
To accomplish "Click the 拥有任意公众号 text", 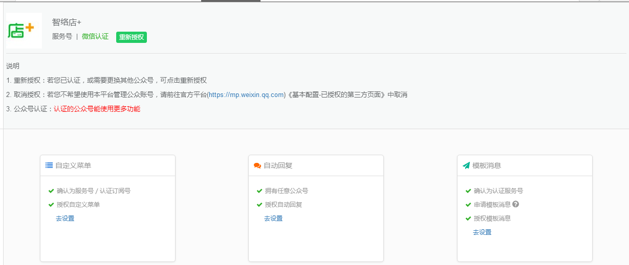I will pyautogui.click(x=287, y=191).
